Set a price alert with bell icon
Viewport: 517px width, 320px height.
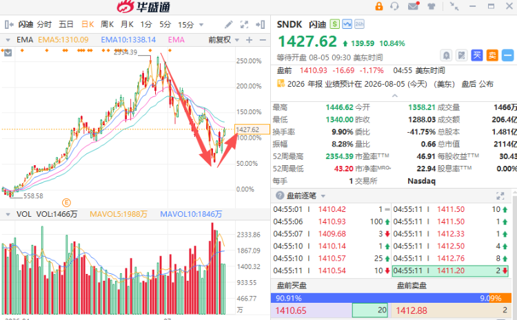[x=446, y=55]
